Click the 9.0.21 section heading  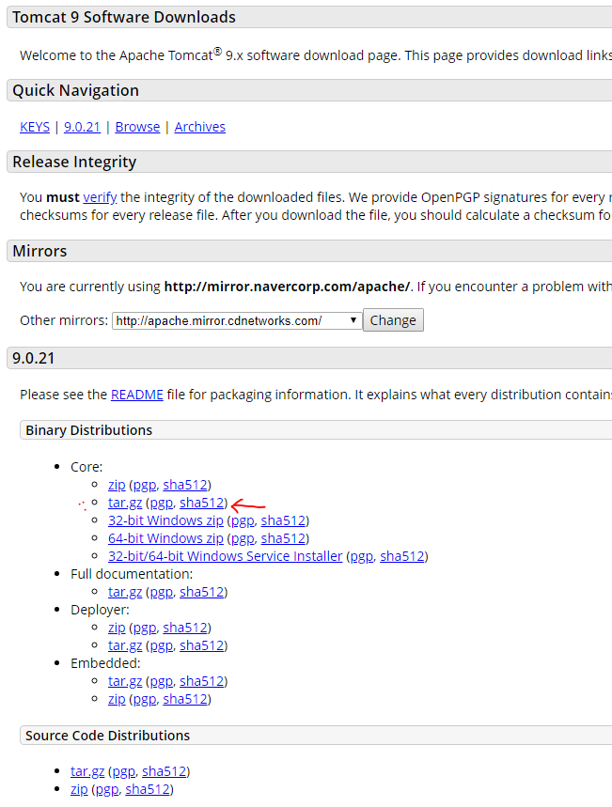coord(34,358)
